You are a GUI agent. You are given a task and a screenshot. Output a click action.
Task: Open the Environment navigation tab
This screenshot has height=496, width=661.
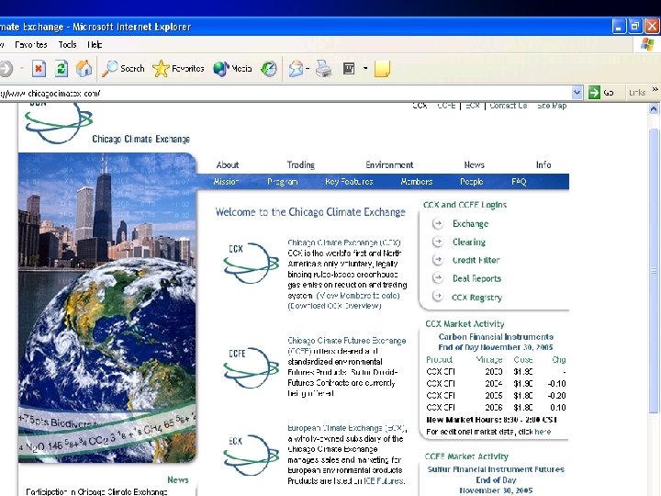click(389, 165)
